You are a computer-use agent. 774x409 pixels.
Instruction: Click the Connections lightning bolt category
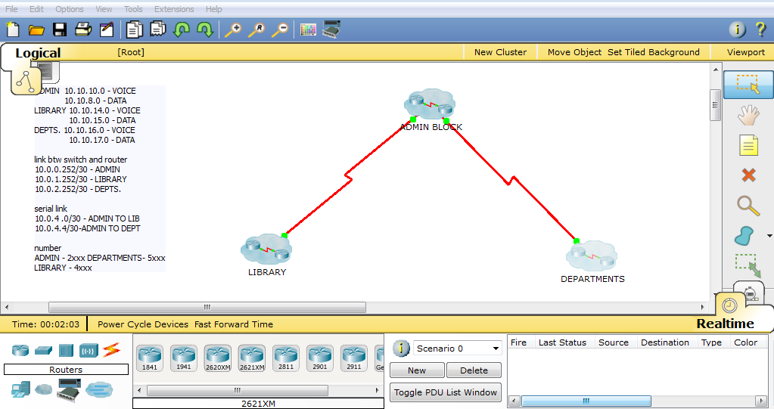click(111, 350)
